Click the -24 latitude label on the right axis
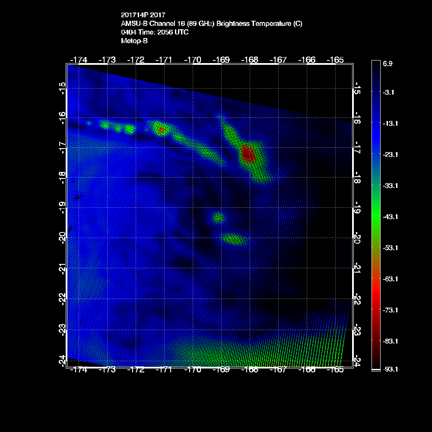The width and height of the screenshot is (432, 432). pos(357,359)
